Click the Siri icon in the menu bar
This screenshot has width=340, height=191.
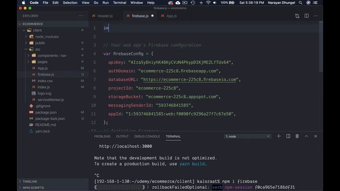click(308, 3)
